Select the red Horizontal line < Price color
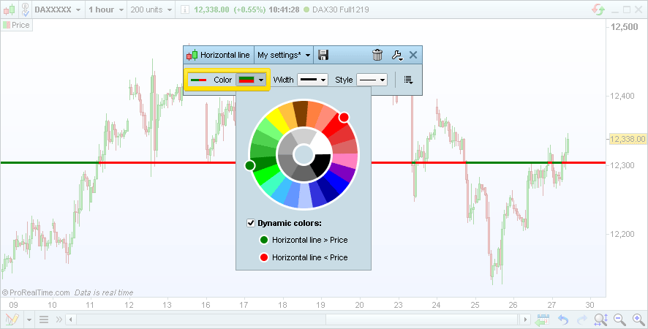The height and width of the screenshot is (329, 648). 264,257
